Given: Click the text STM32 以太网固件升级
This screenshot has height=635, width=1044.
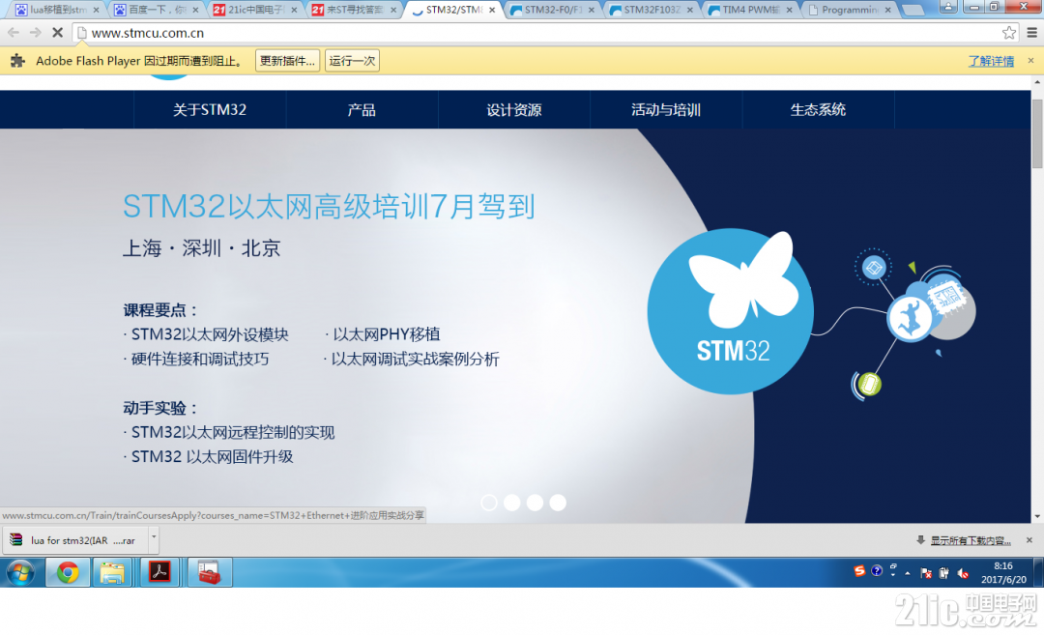Looking at the screenshot, I should tap(212, 456).
